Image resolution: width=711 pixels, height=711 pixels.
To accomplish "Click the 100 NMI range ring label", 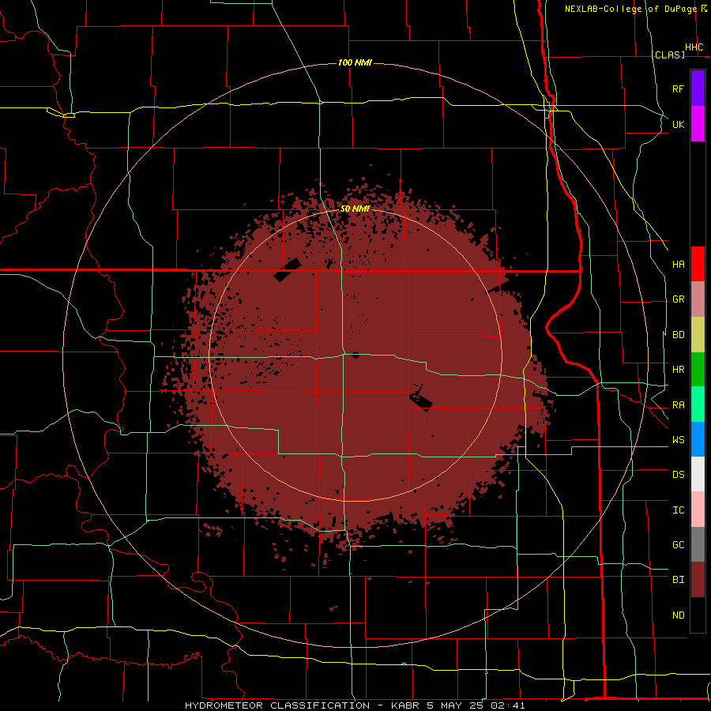I will click(355, 62).
